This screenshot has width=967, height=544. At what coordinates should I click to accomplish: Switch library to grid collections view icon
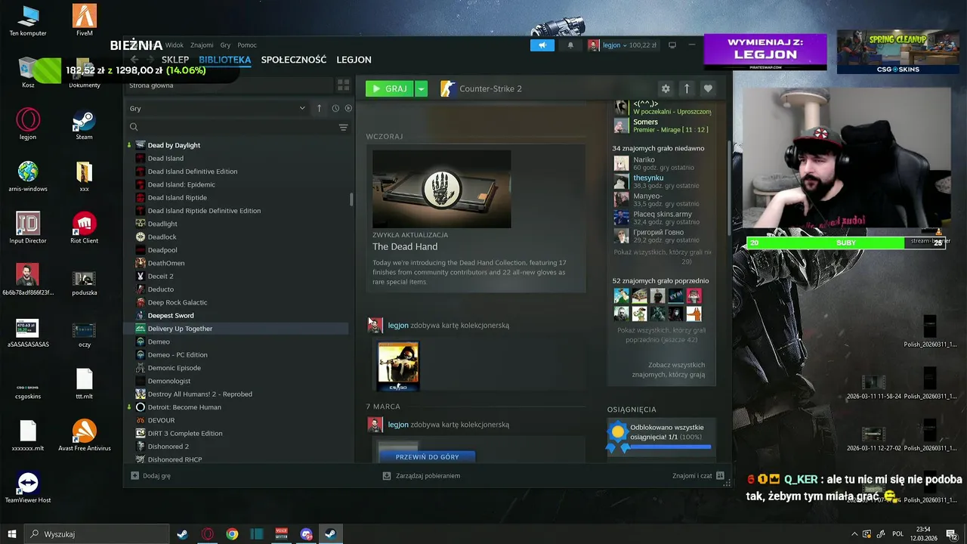click(343, 85)
